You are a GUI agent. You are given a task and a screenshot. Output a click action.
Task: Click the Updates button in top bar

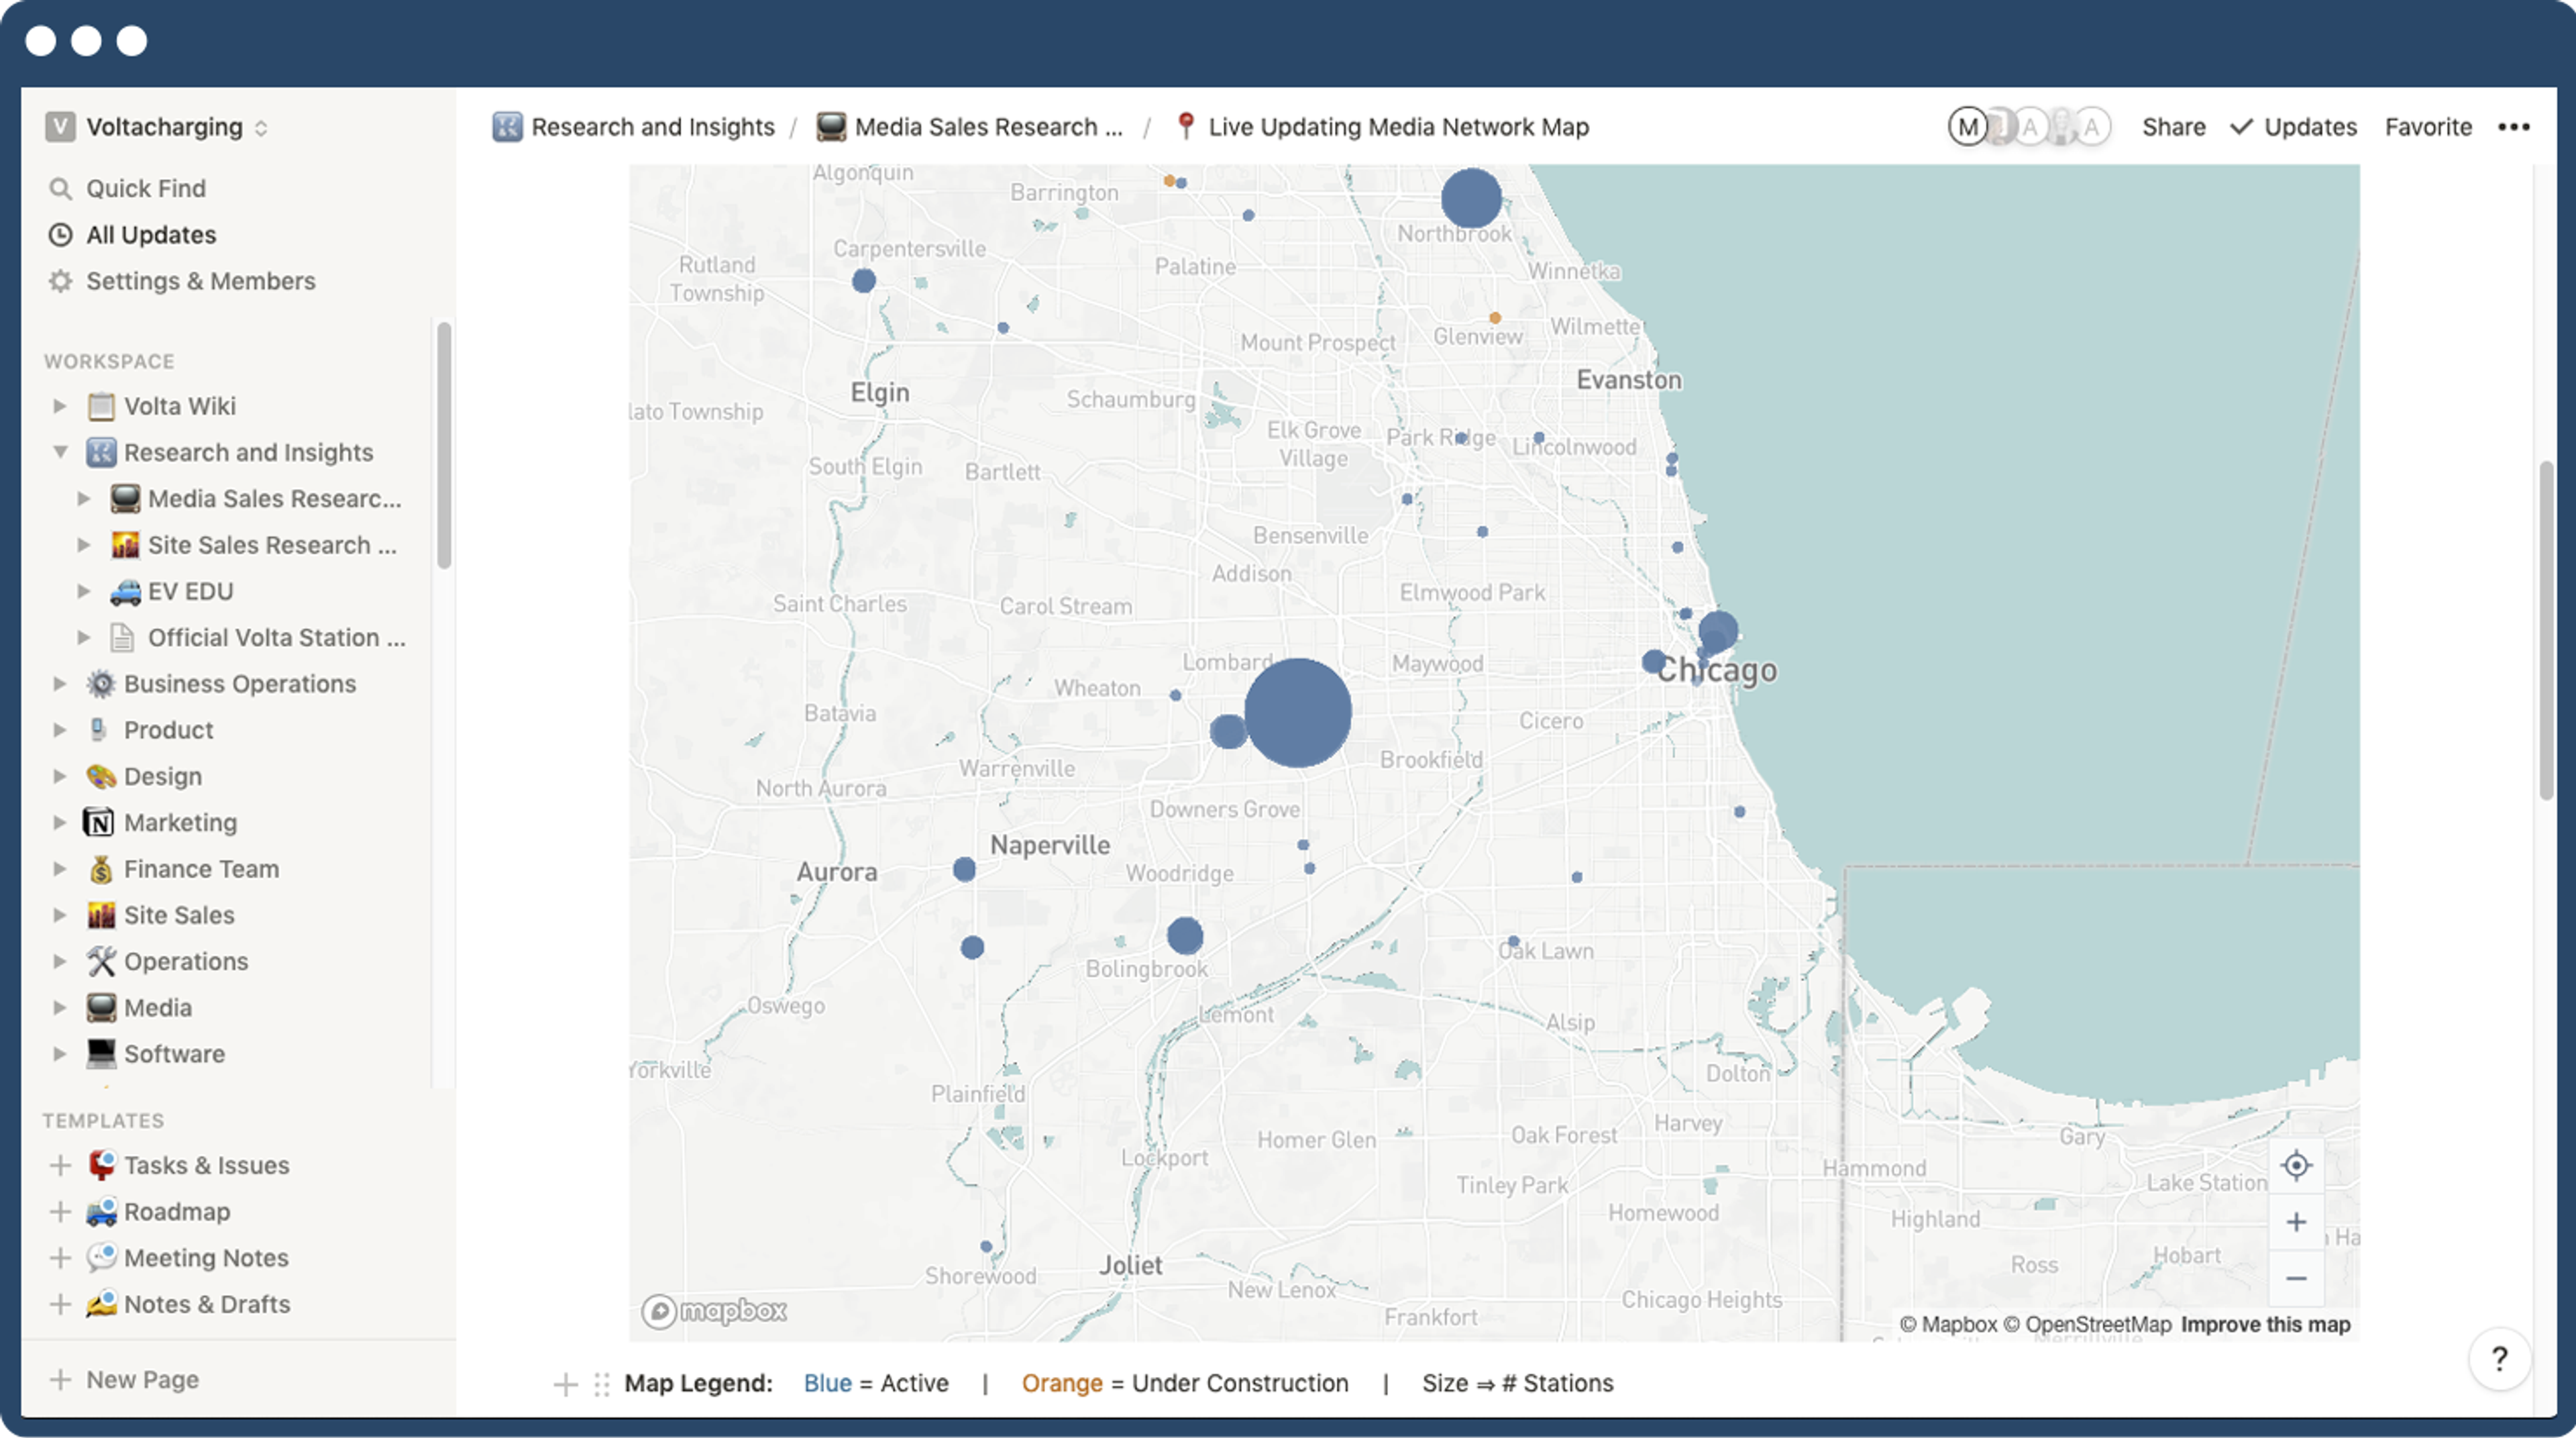(2294, 127)
